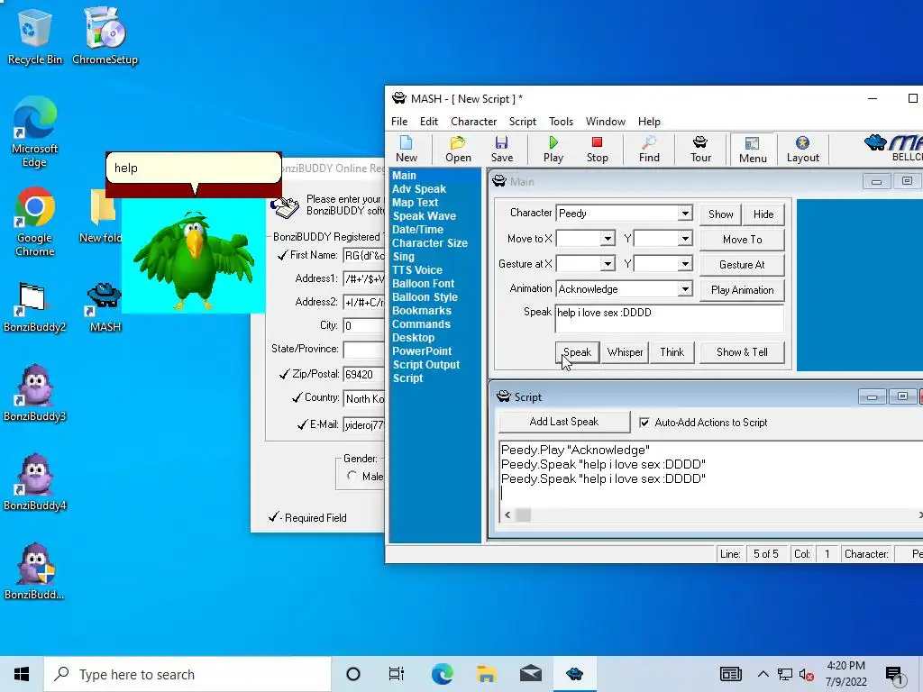Click the taskbar search box
The width and height of the screenshot is (923, 692).
pos(187,674)
